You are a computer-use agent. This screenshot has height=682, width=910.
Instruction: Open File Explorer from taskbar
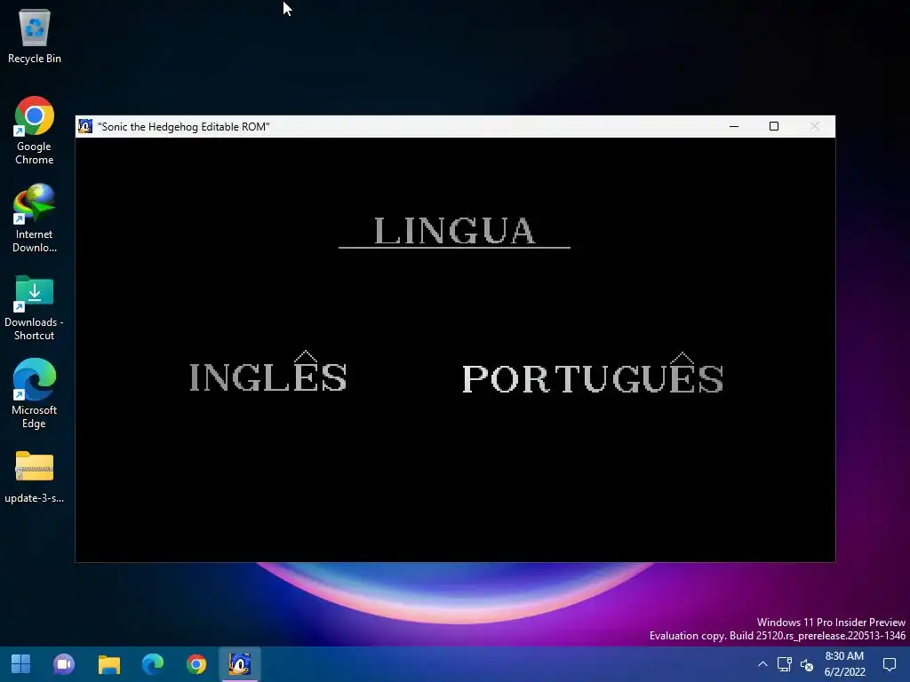[x=108, y=664]
